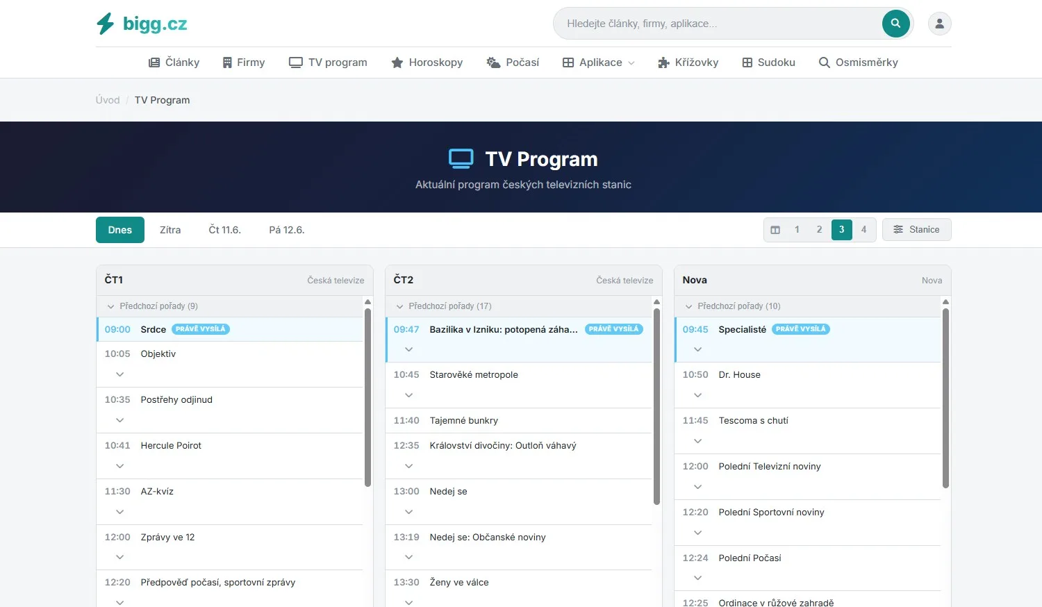Select TV program in the top navigation
Viewport: 1042px width, 607px height.
pos(328,63)
